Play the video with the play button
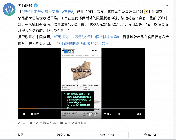The image size is (176, 140). tap(24, 114)
